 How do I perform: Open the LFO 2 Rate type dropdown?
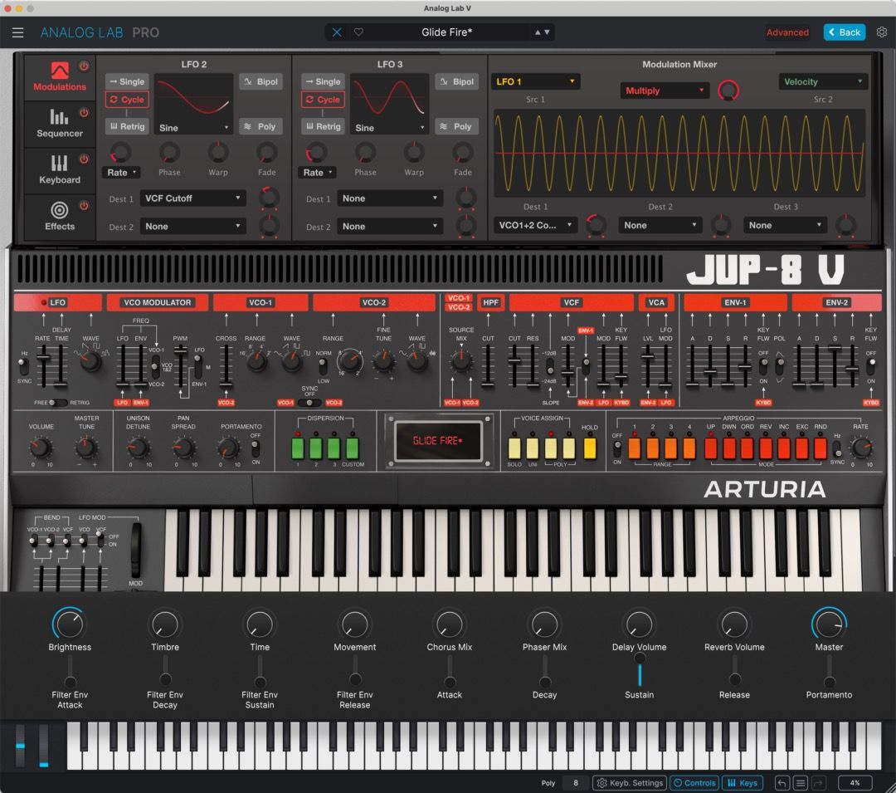pos(122,173)
